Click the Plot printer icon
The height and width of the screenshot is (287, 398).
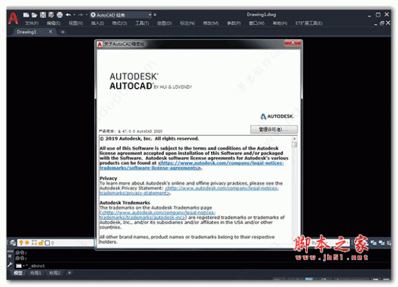point(60,15)
